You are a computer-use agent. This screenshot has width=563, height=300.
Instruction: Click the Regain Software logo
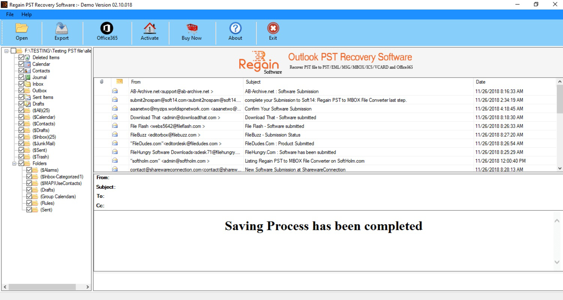(x=260, y=61)
